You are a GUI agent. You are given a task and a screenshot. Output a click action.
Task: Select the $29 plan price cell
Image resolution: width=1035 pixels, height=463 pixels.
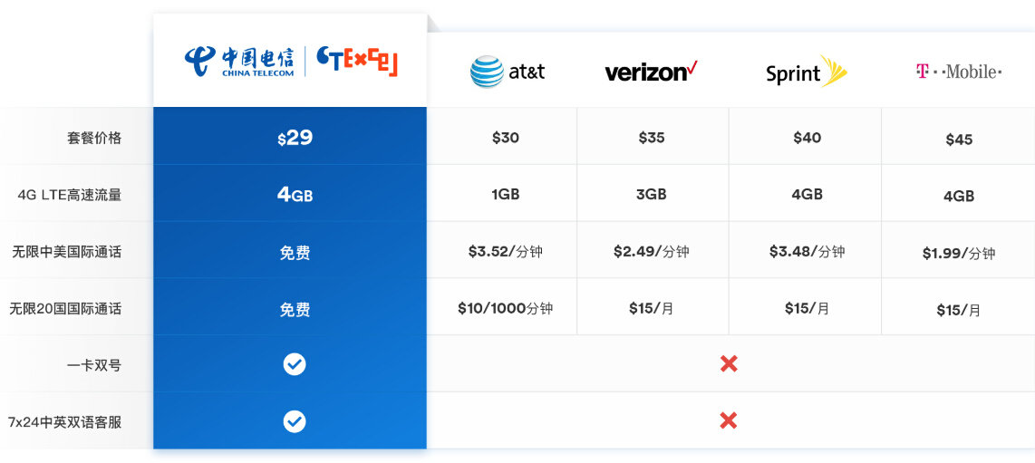coord(290,136)
